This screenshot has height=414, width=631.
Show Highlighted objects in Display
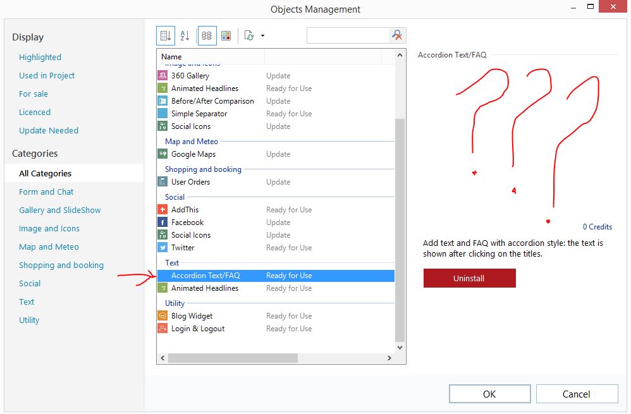pyautogui.click(x=40, y=57)
